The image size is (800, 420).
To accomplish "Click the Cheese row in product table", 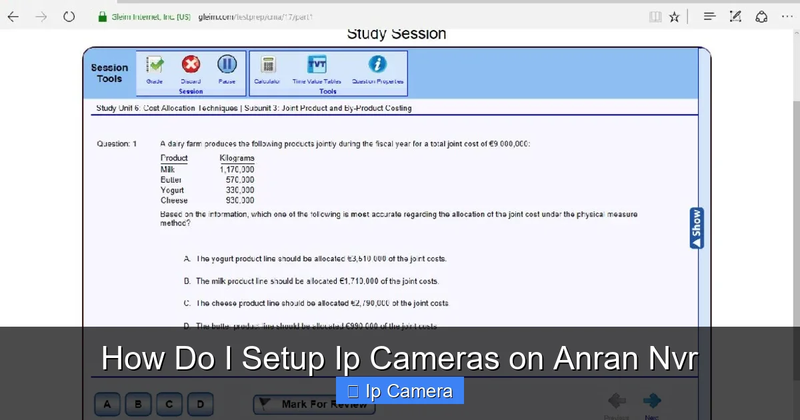I will click(207, 201).
